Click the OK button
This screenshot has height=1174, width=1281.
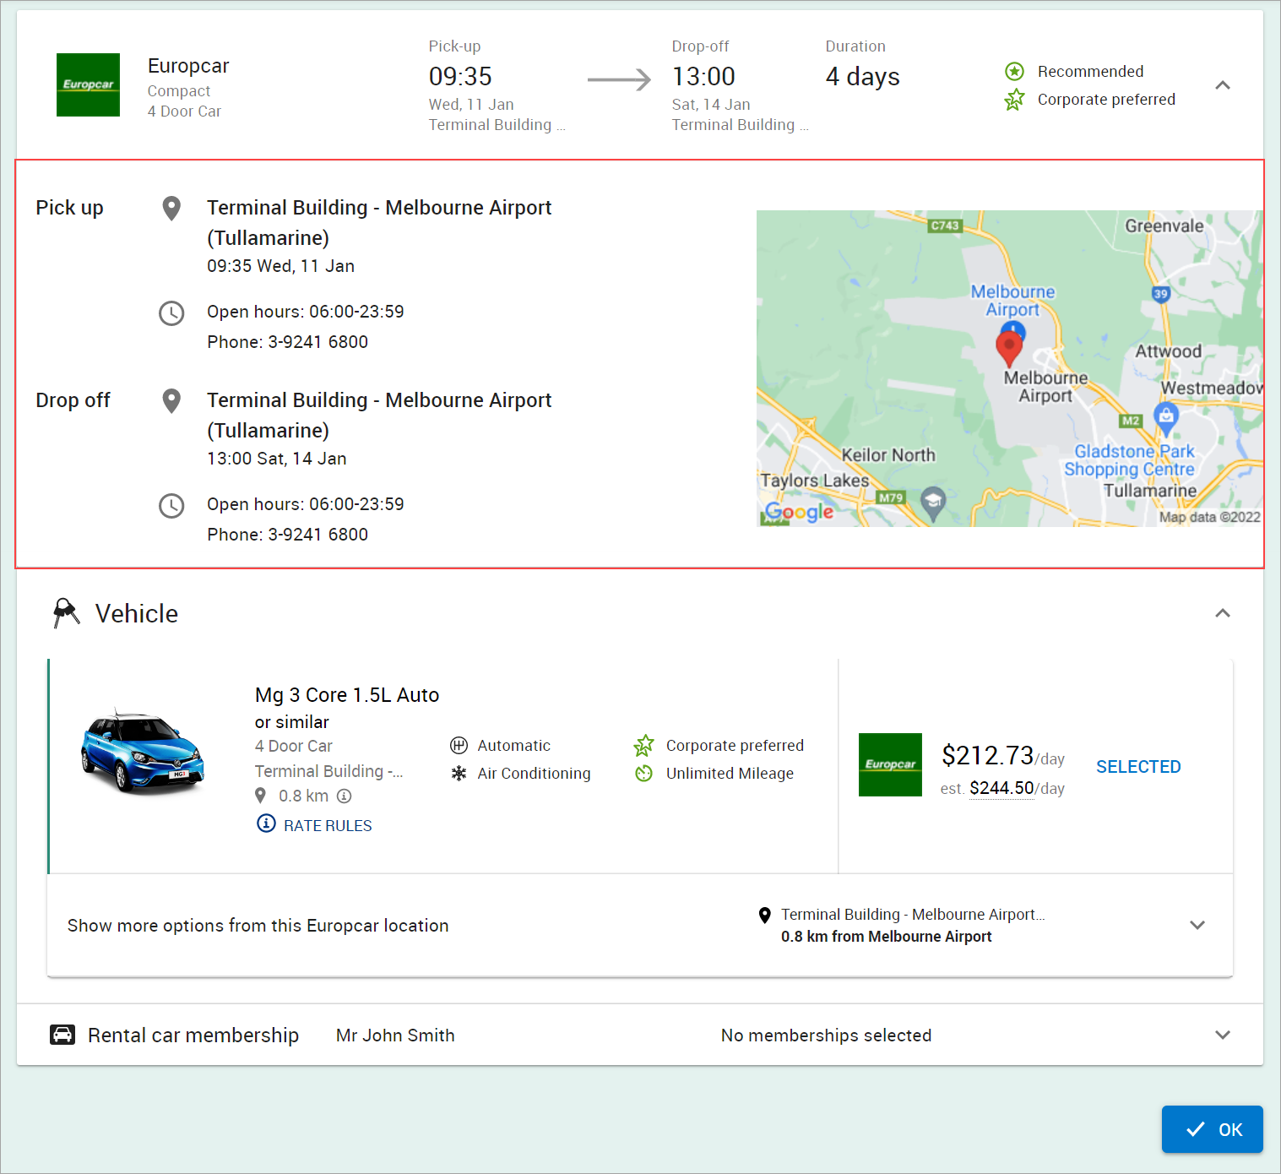[1212, 1129]
